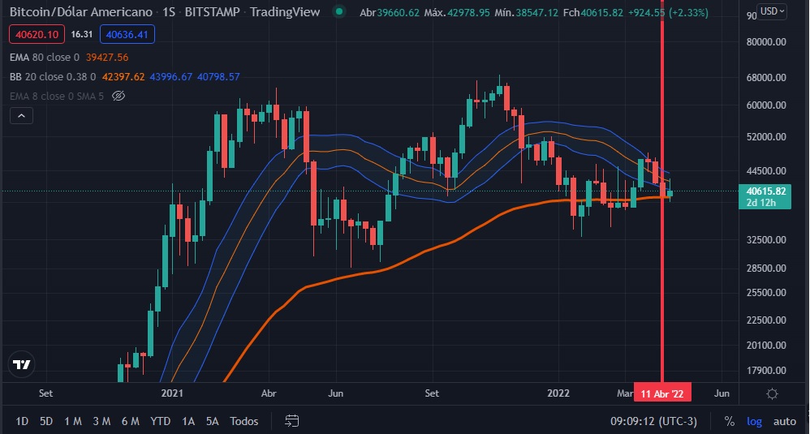Click the EMA 80 value 39427.56
This screenshot has width=810, height=434.
[107, 58]
